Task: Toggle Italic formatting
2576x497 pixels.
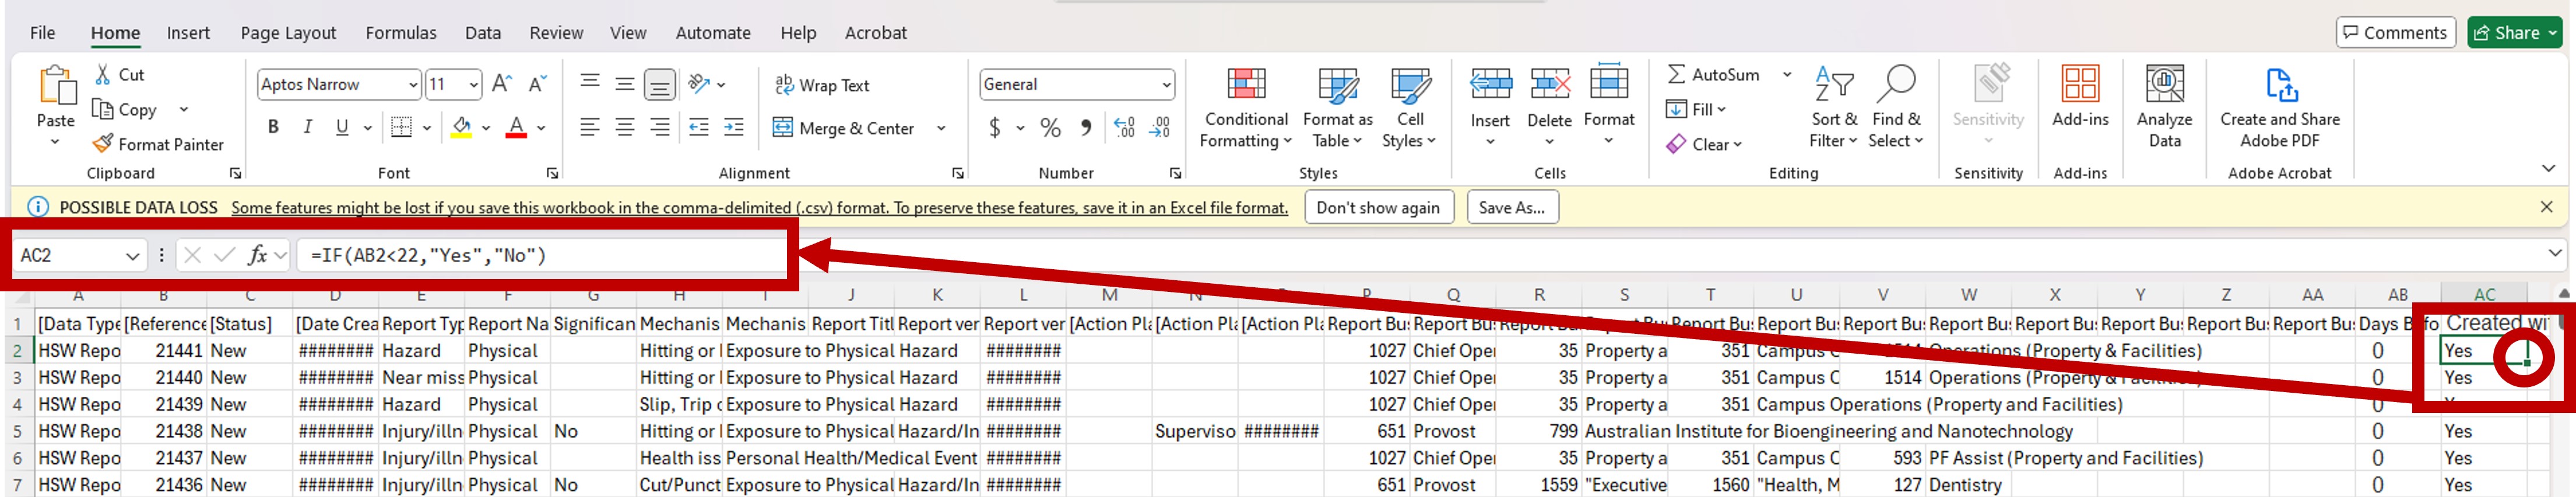Action: 308,127
